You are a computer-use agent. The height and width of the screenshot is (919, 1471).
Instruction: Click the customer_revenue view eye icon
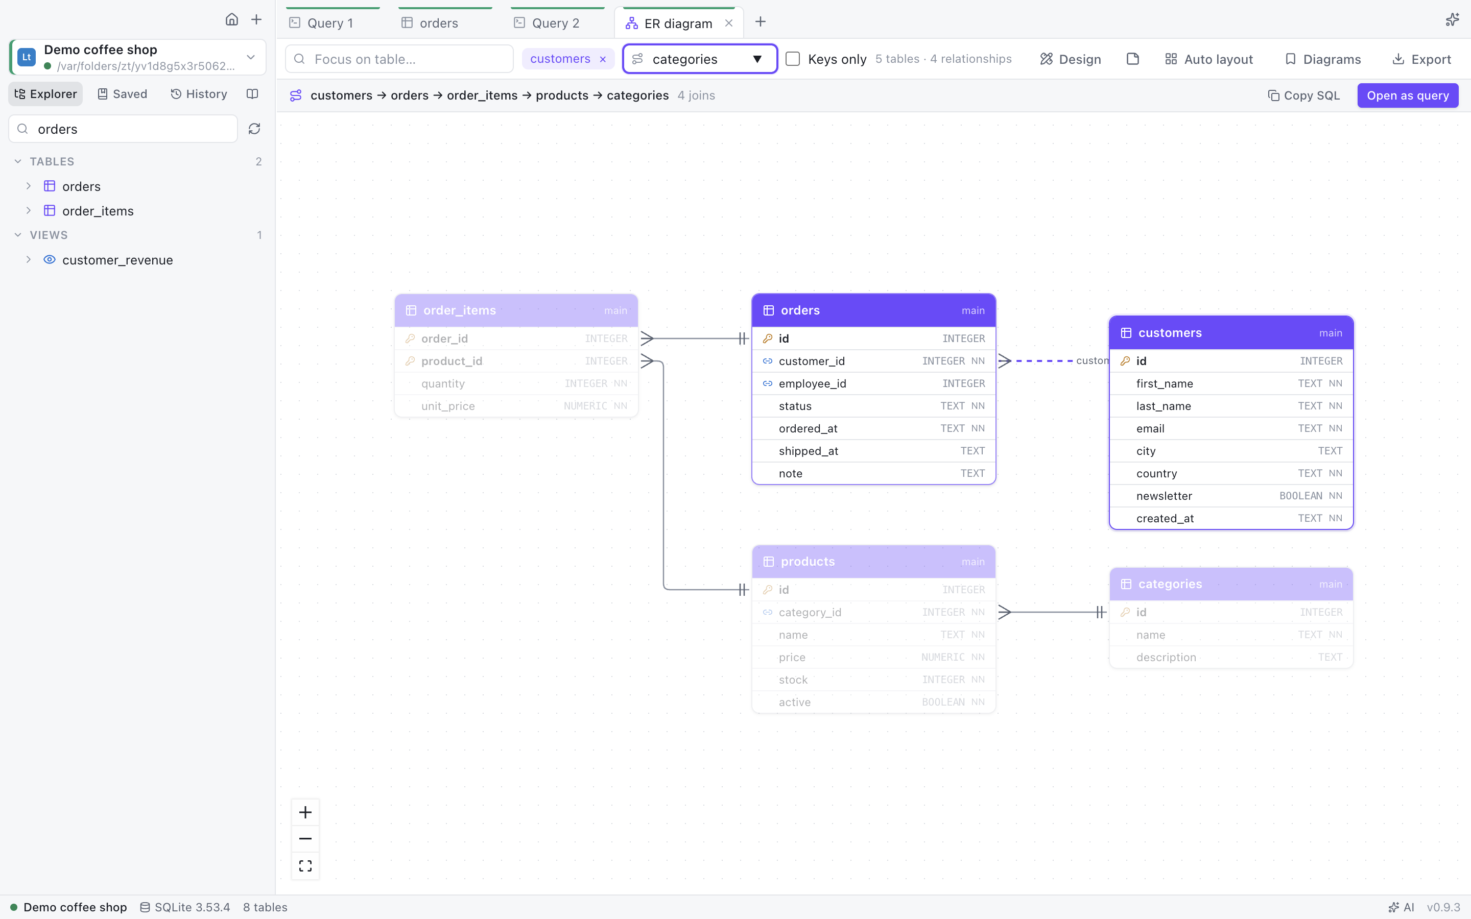click(x=50, y=259)
